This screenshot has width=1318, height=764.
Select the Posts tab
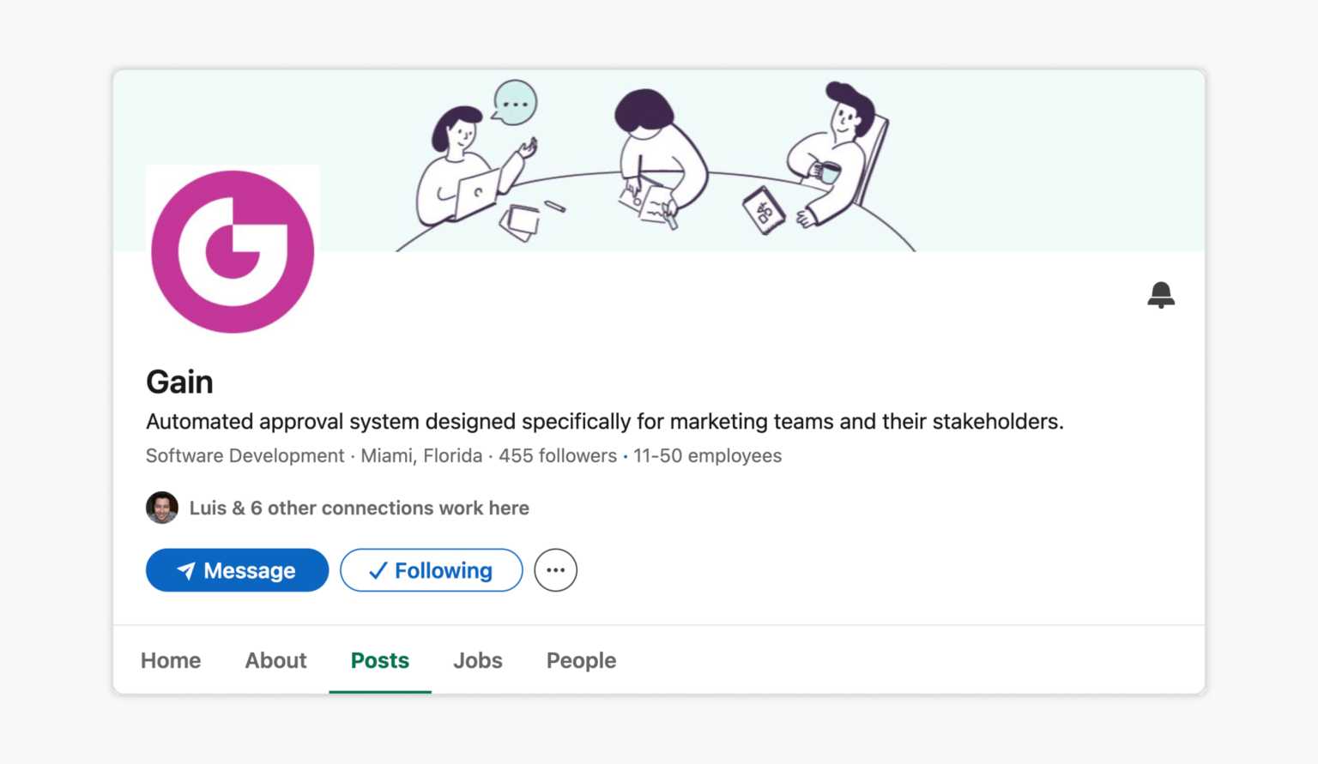click(380, 660)
